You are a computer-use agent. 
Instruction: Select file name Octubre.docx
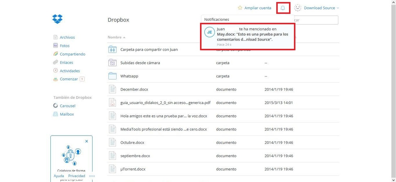pos(132,143)
